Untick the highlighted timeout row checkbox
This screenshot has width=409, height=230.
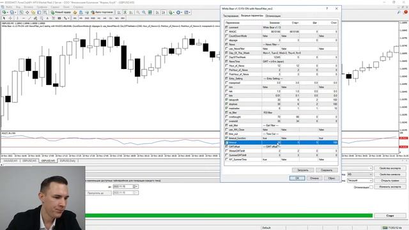[x=226, y=142]
